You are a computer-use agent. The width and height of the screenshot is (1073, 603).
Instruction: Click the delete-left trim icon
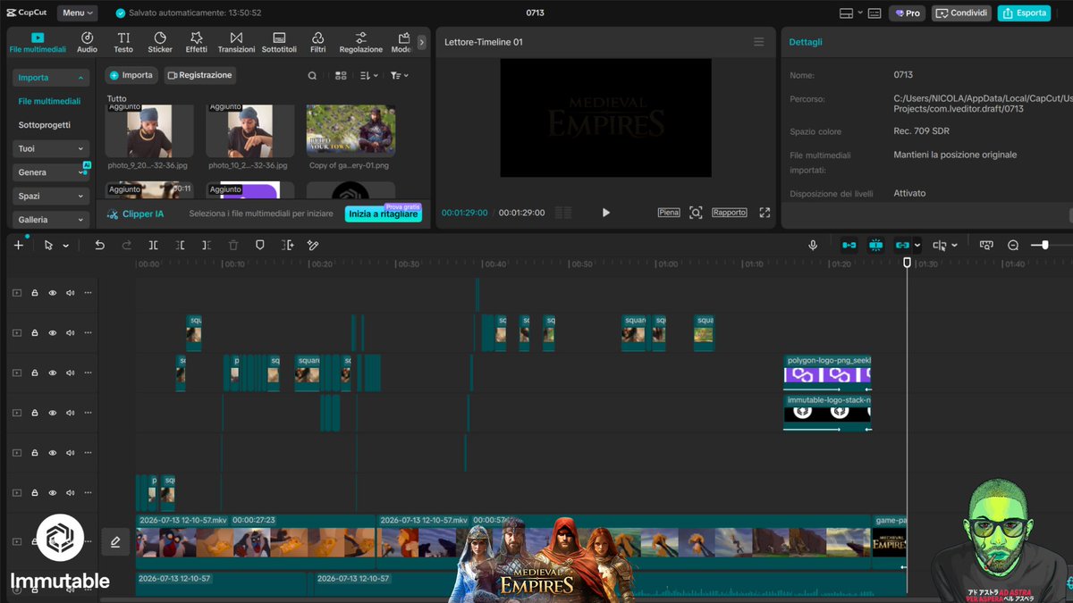(180, 245)
